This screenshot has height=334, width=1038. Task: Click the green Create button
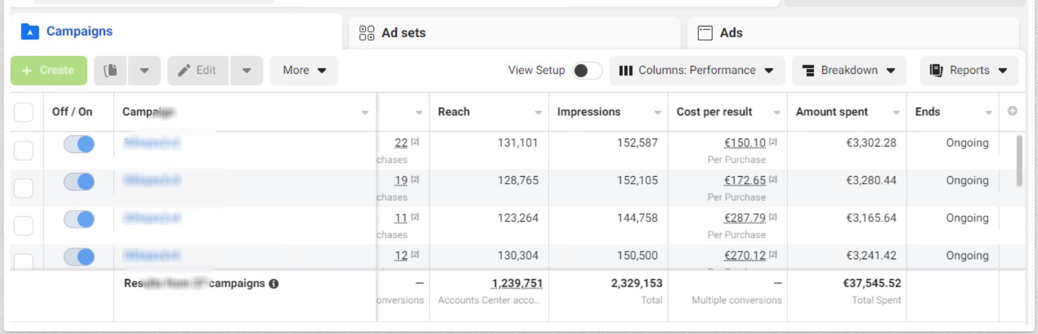(48, 70)
